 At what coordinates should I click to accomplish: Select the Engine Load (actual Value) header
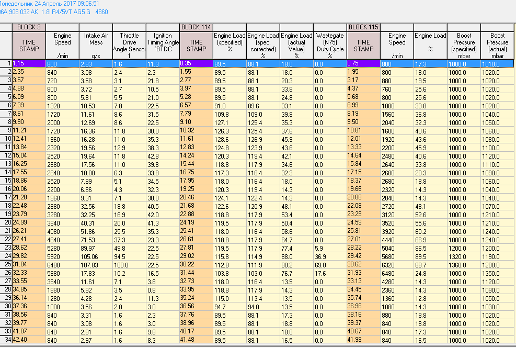coord(296,45)
